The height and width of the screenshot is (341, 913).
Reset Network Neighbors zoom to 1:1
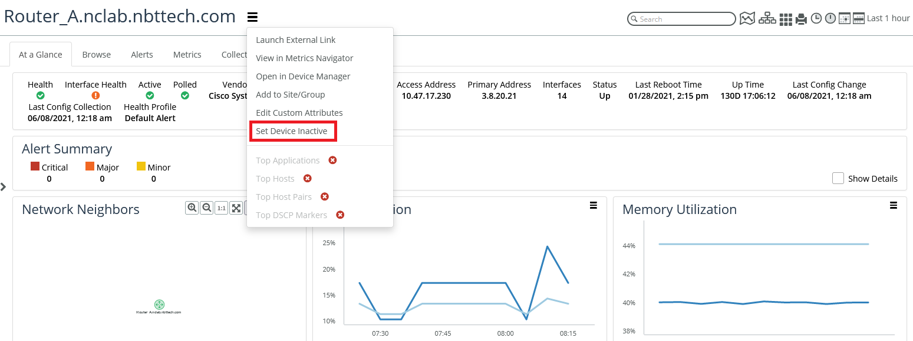pos(221,208)
